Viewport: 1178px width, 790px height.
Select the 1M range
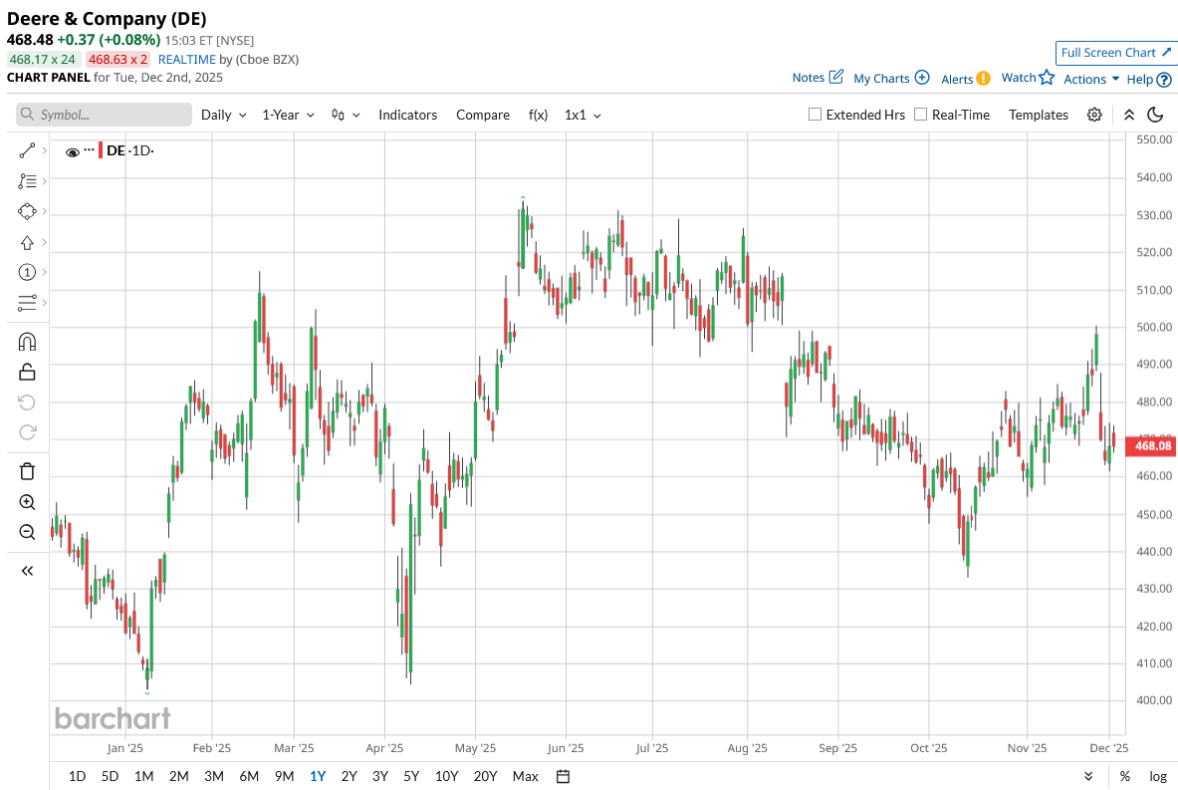tap(144, 776)
